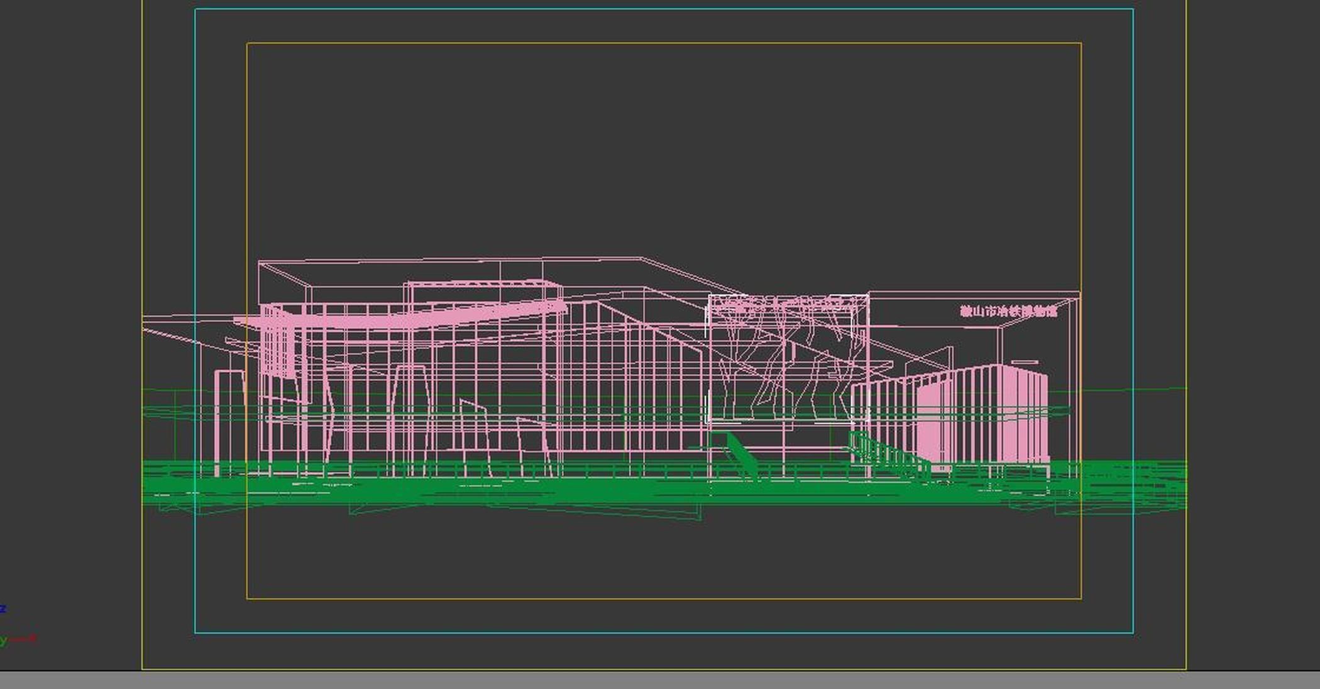Click the red X axis label
1320x689 pixels.
tap(33, 638)
